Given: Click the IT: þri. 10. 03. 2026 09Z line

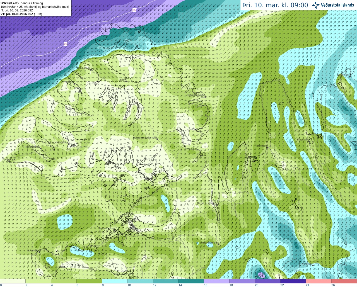Looking at the screenshot, I should [x=17, y=10].
